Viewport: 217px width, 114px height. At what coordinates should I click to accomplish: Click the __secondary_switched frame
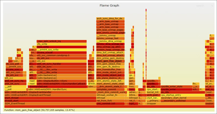(x=183, y=101)
